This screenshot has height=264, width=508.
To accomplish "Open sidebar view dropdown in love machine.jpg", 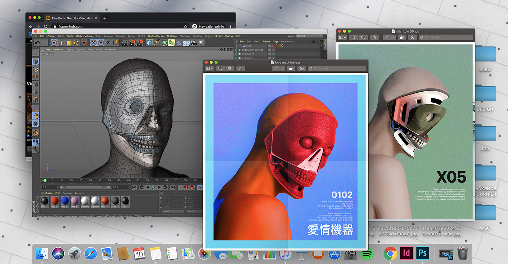I will pyautogui.click(x=209, y=68).
